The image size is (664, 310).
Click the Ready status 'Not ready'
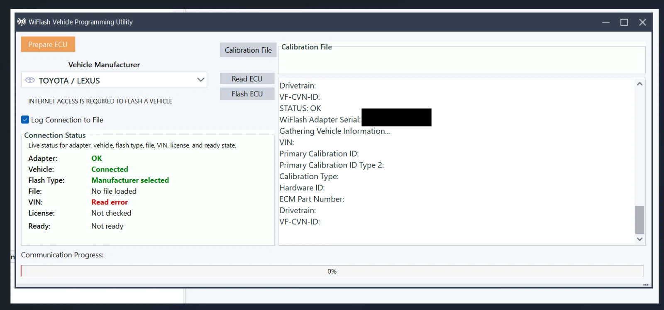[x=107, y=226]
